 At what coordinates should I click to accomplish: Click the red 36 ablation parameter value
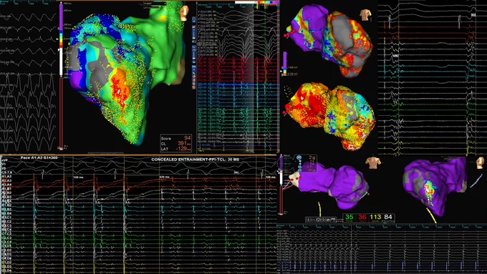(x=362, y=217)
